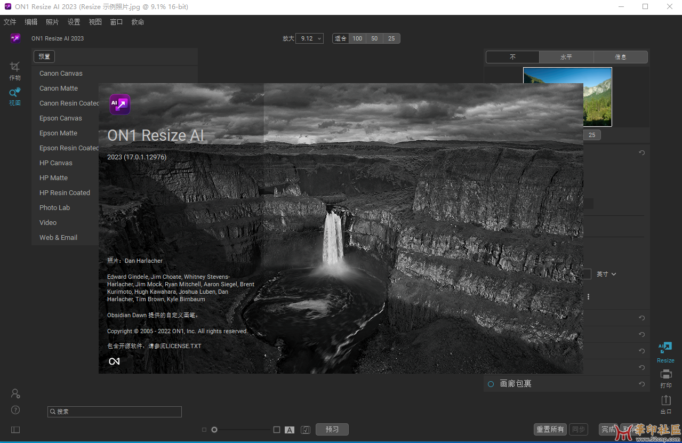The width and height of the screenshot is (682, 443).
Task: Expand the inches (英寸) unit dropdown
Action: click(x=607, y=274)
